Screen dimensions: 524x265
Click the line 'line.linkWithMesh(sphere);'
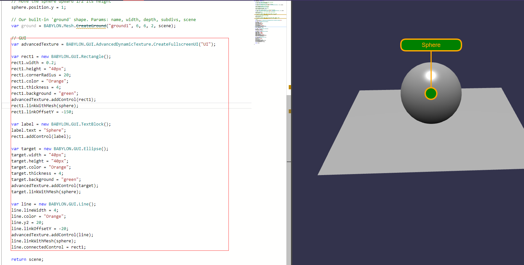44,241
